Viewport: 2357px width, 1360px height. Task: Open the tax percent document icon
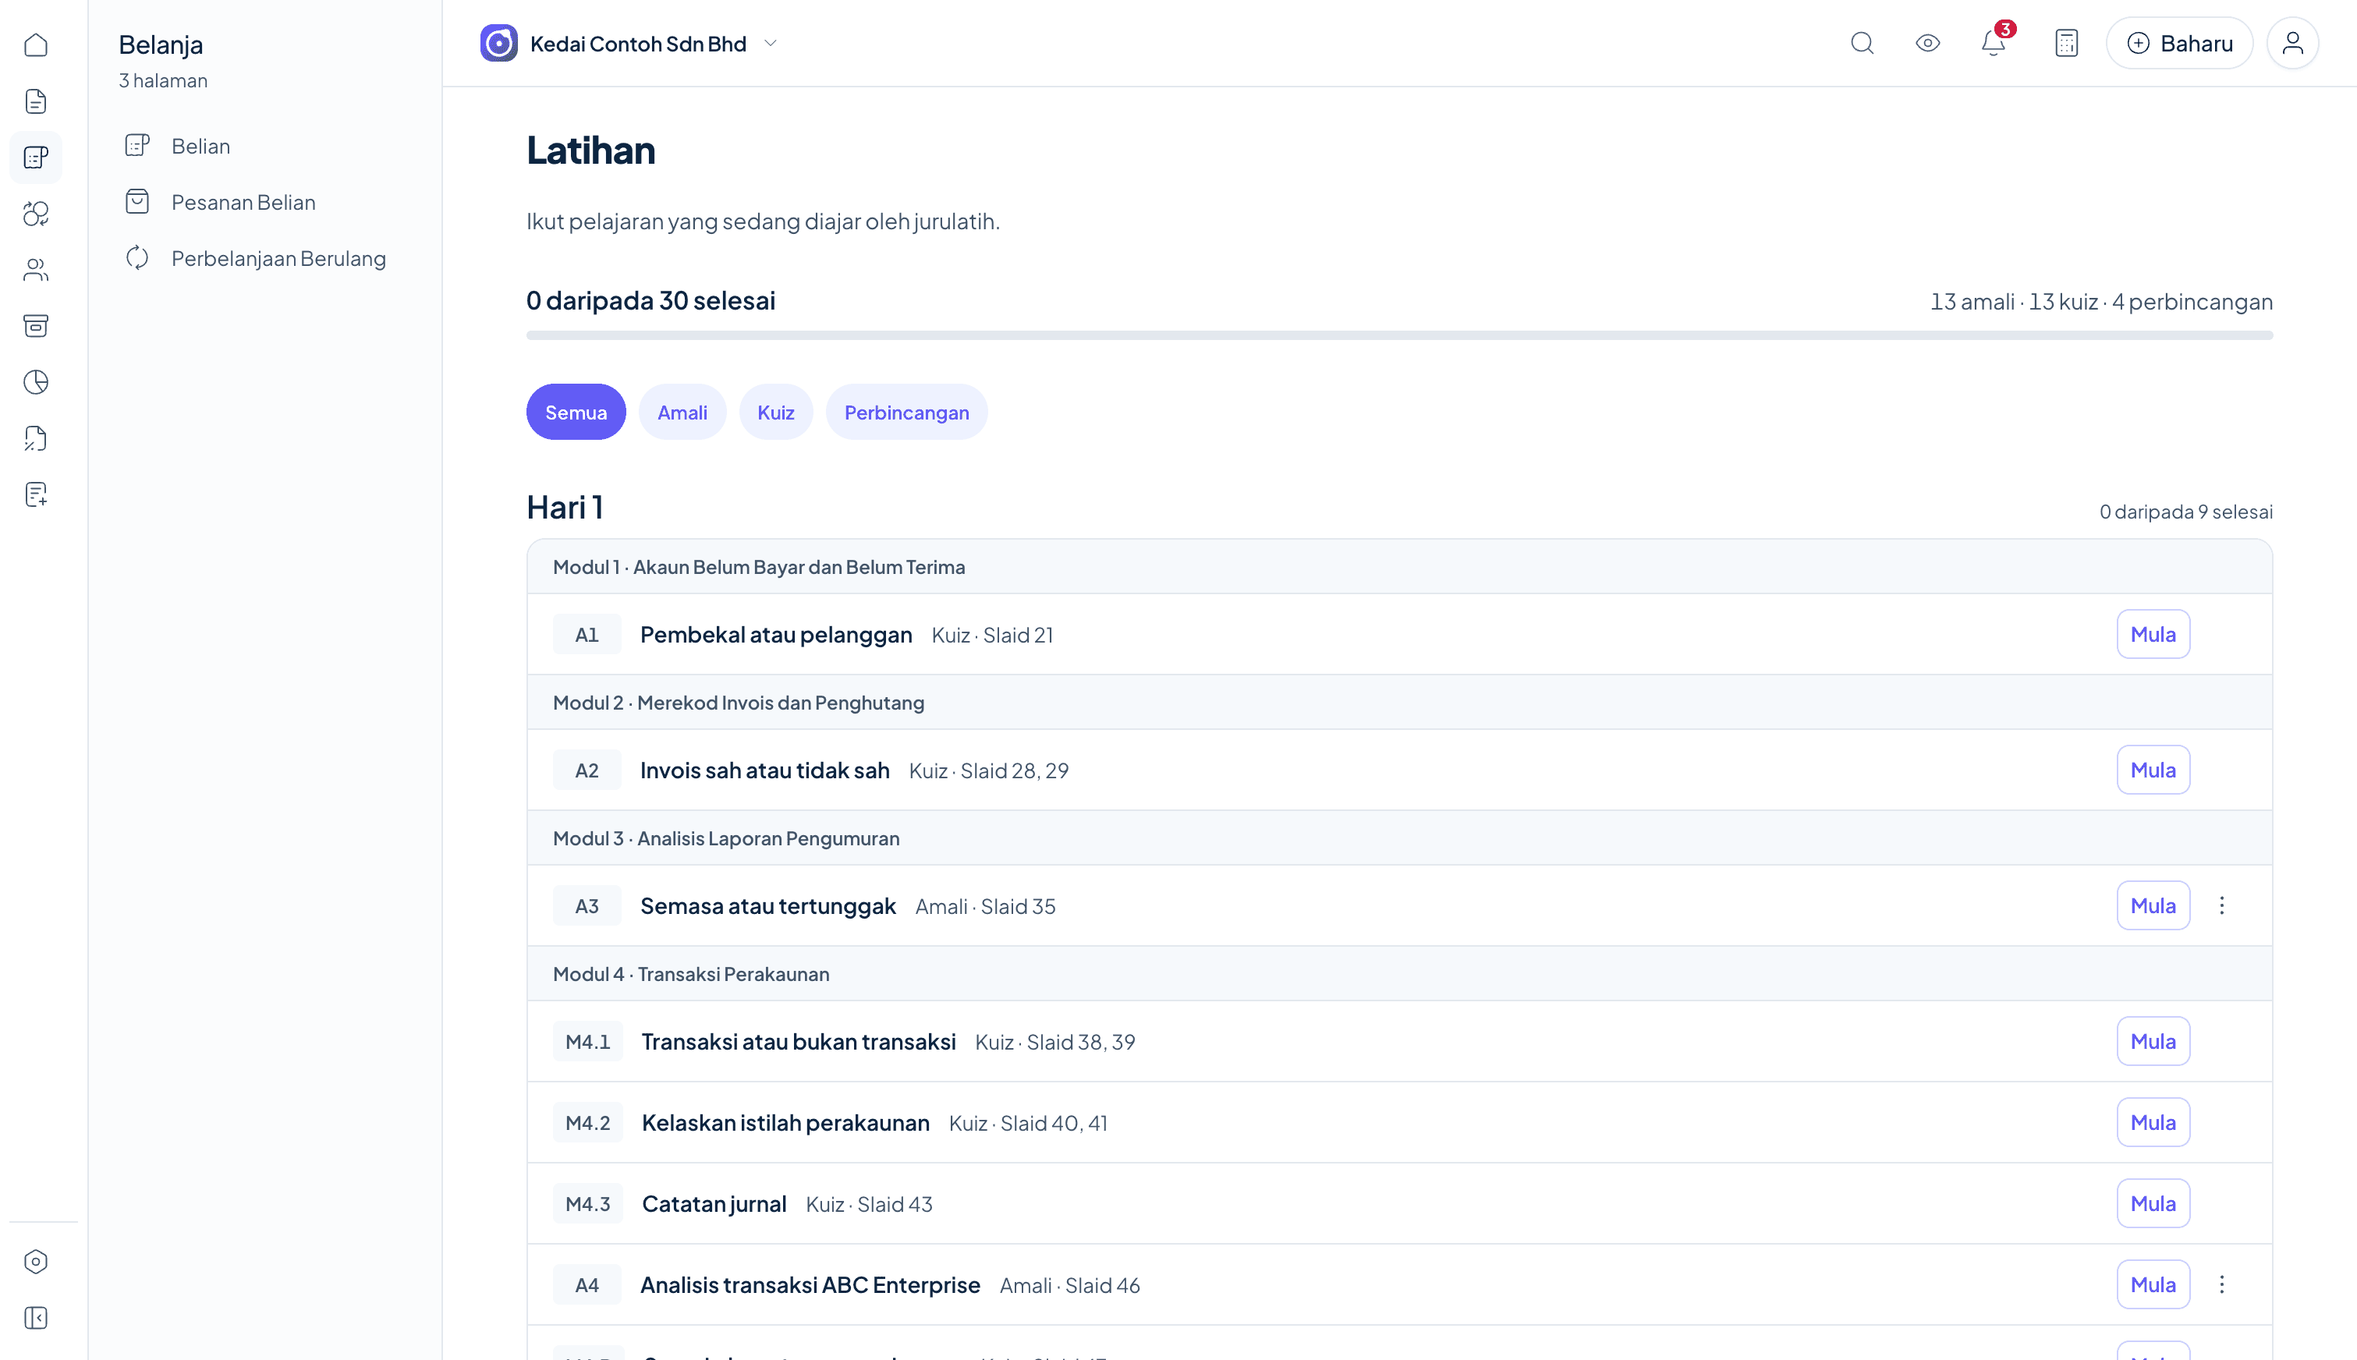pos(36,437)
